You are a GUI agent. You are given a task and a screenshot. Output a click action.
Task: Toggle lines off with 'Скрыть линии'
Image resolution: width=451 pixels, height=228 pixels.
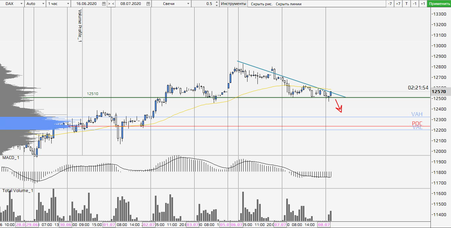pos(289,4)
